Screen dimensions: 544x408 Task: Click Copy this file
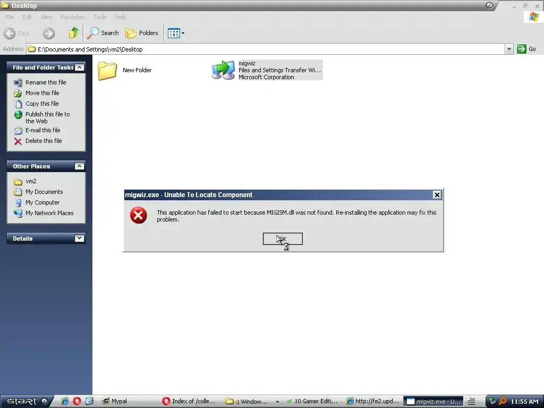[x=42, y=104]
